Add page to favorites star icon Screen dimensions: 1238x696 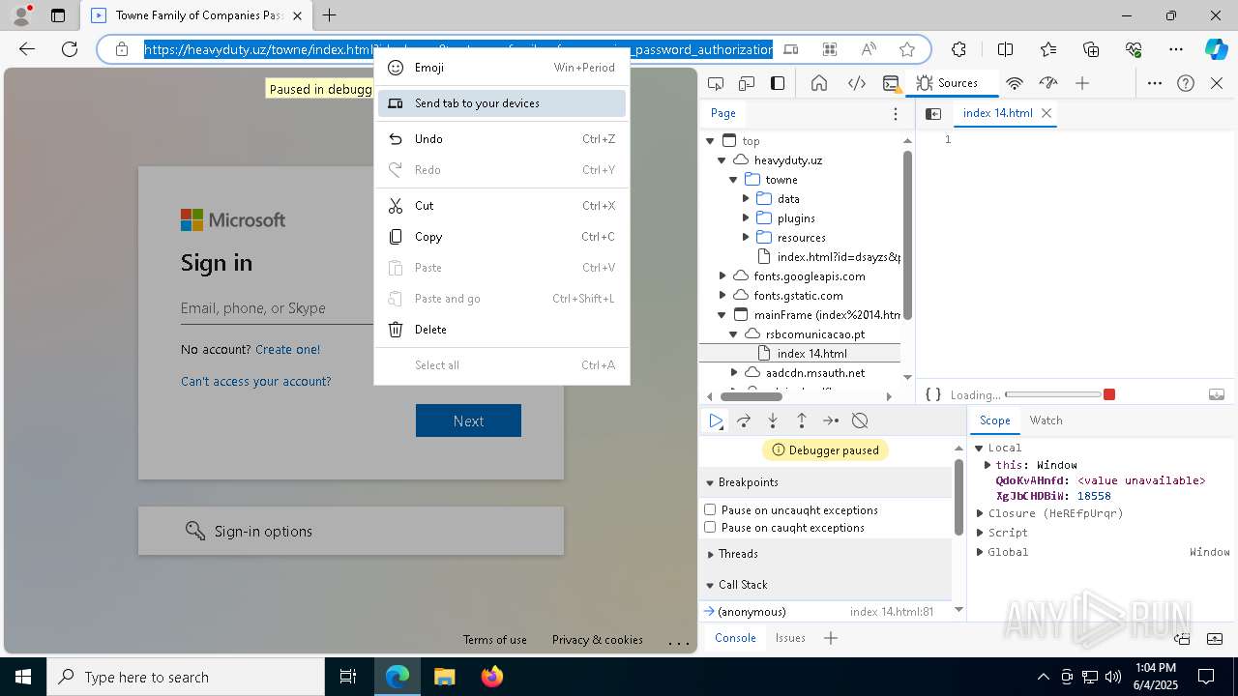coord(907,49)
